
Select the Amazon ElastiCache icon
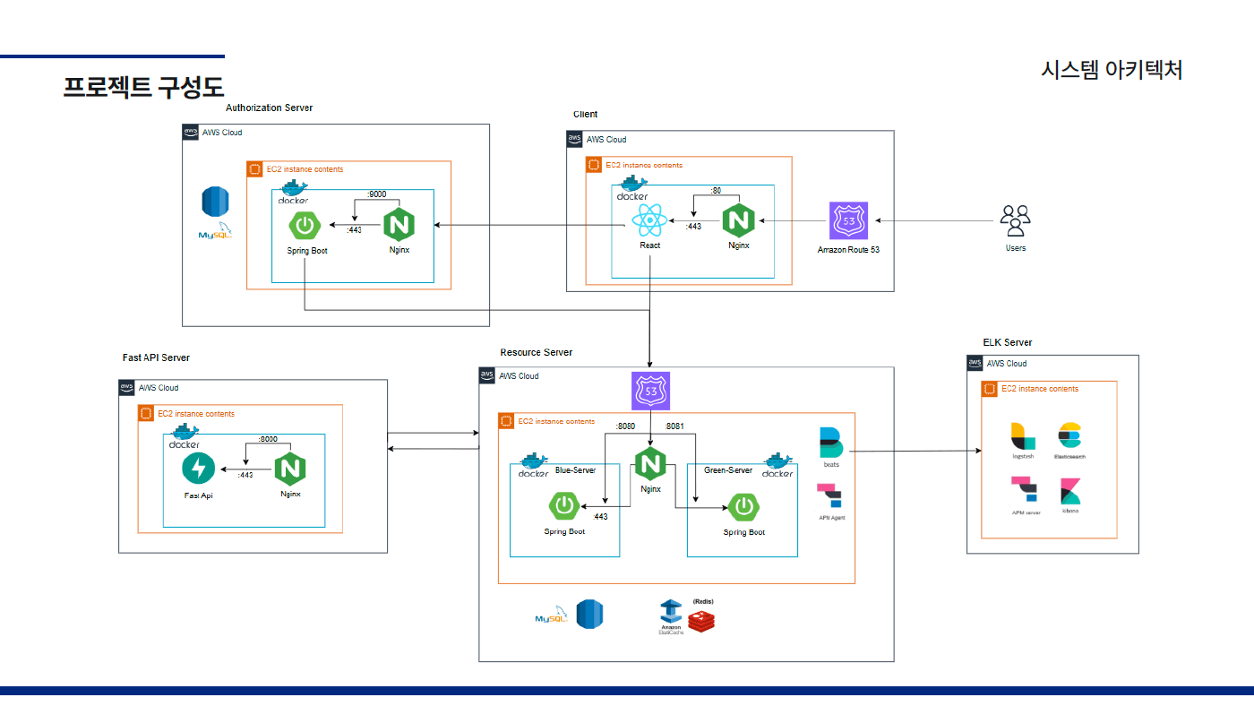(x=671, y=612)
